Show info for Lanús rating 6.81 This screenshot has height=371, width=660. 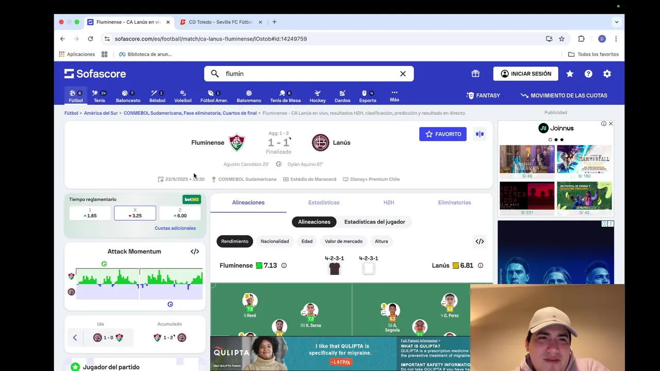[x=480, y=265]
